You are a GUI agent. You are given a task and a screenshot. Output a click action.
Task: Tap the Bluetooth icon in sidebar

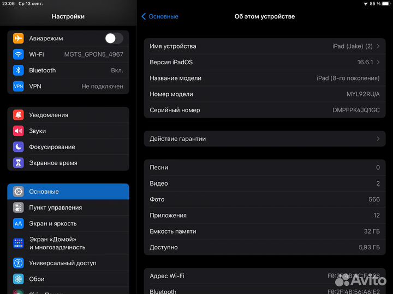(x=19, y=70)
